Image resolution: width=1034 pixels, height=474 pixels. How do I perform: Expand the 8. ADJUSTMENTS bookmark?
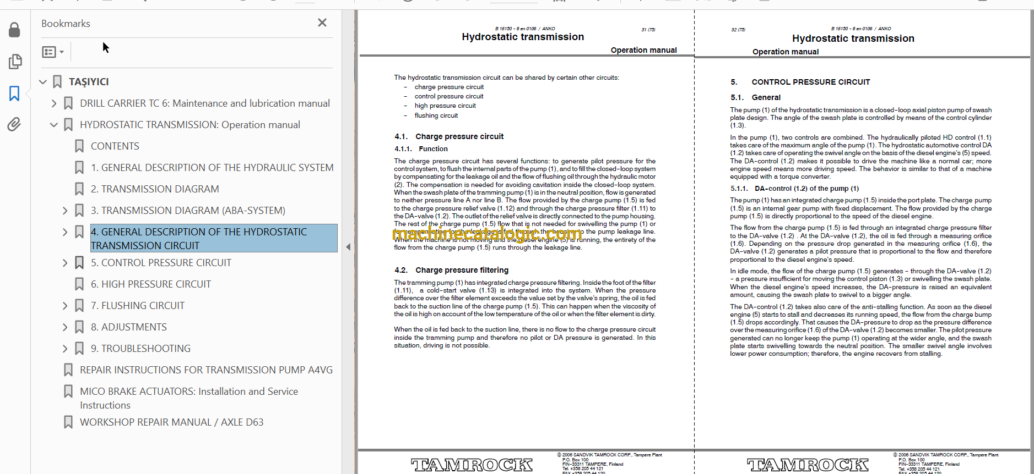[x=65, y=327]
